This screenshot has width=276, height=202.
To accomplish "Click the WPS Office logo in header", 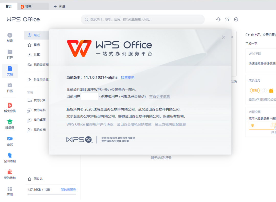I will coord(23,19).
